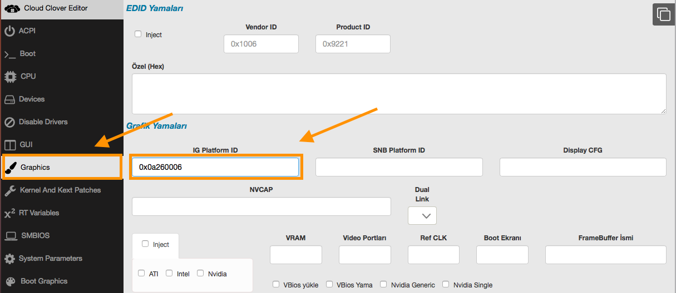The image size is (676, 293).
Task: Click the CPU chip icon
Action: tap(9, 77)
